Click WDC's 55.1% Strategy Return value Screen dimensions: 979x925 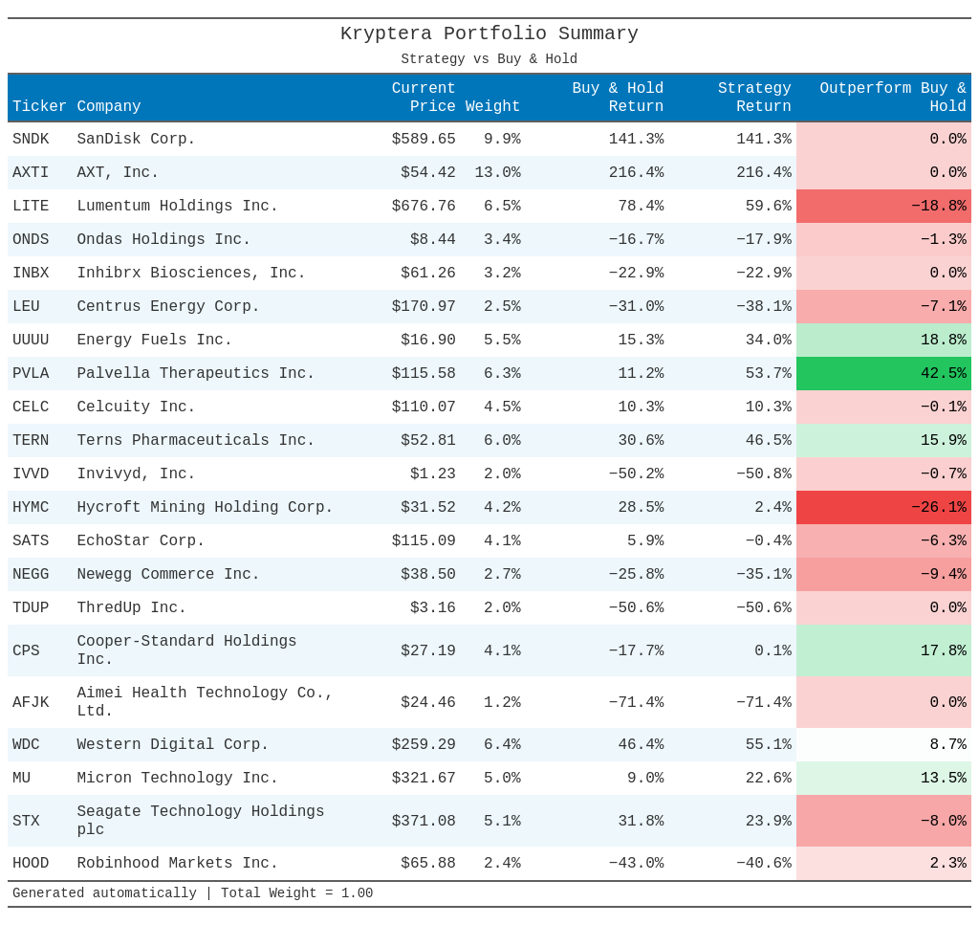point(768,744)
